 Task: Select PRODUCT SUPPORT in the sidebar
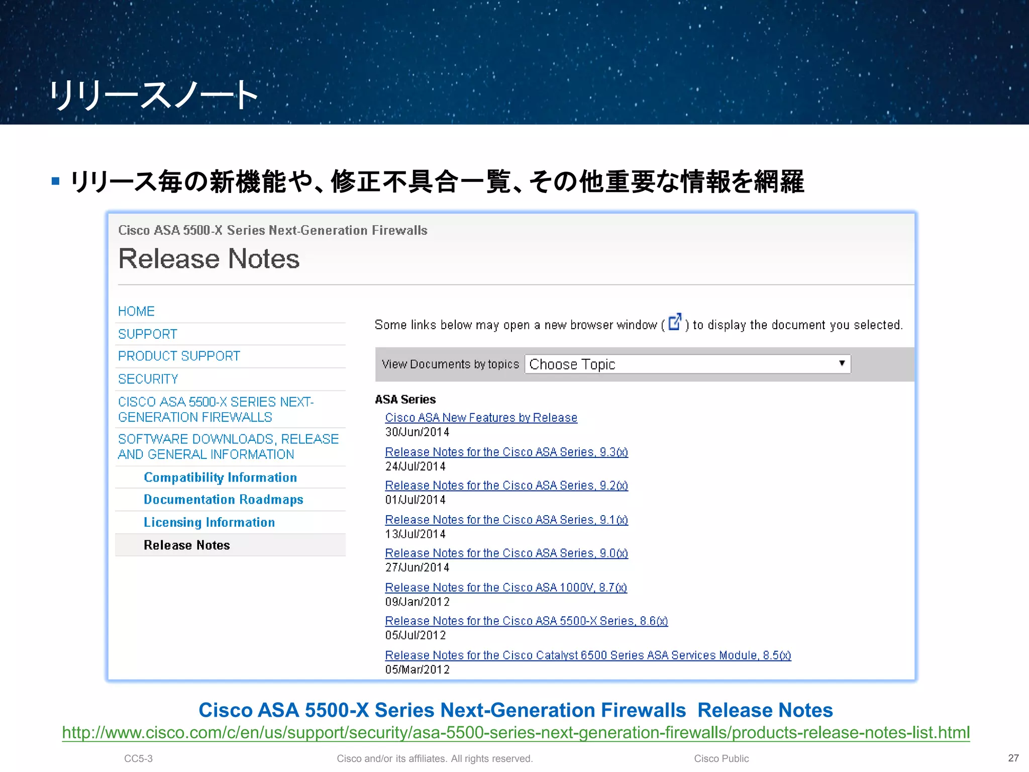click(179, 356)
